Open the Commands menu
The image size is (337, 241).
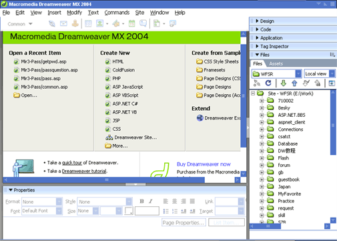(117, 13)
